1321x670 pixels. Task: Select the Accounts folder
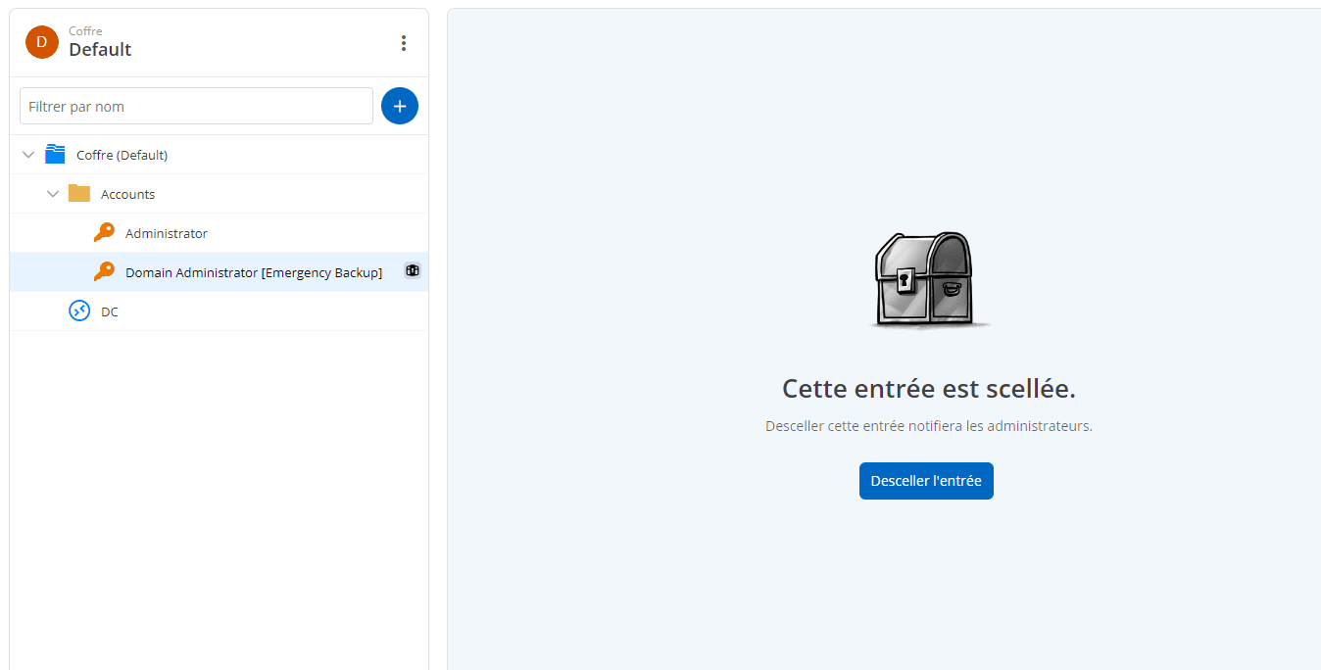pos(126,193)
